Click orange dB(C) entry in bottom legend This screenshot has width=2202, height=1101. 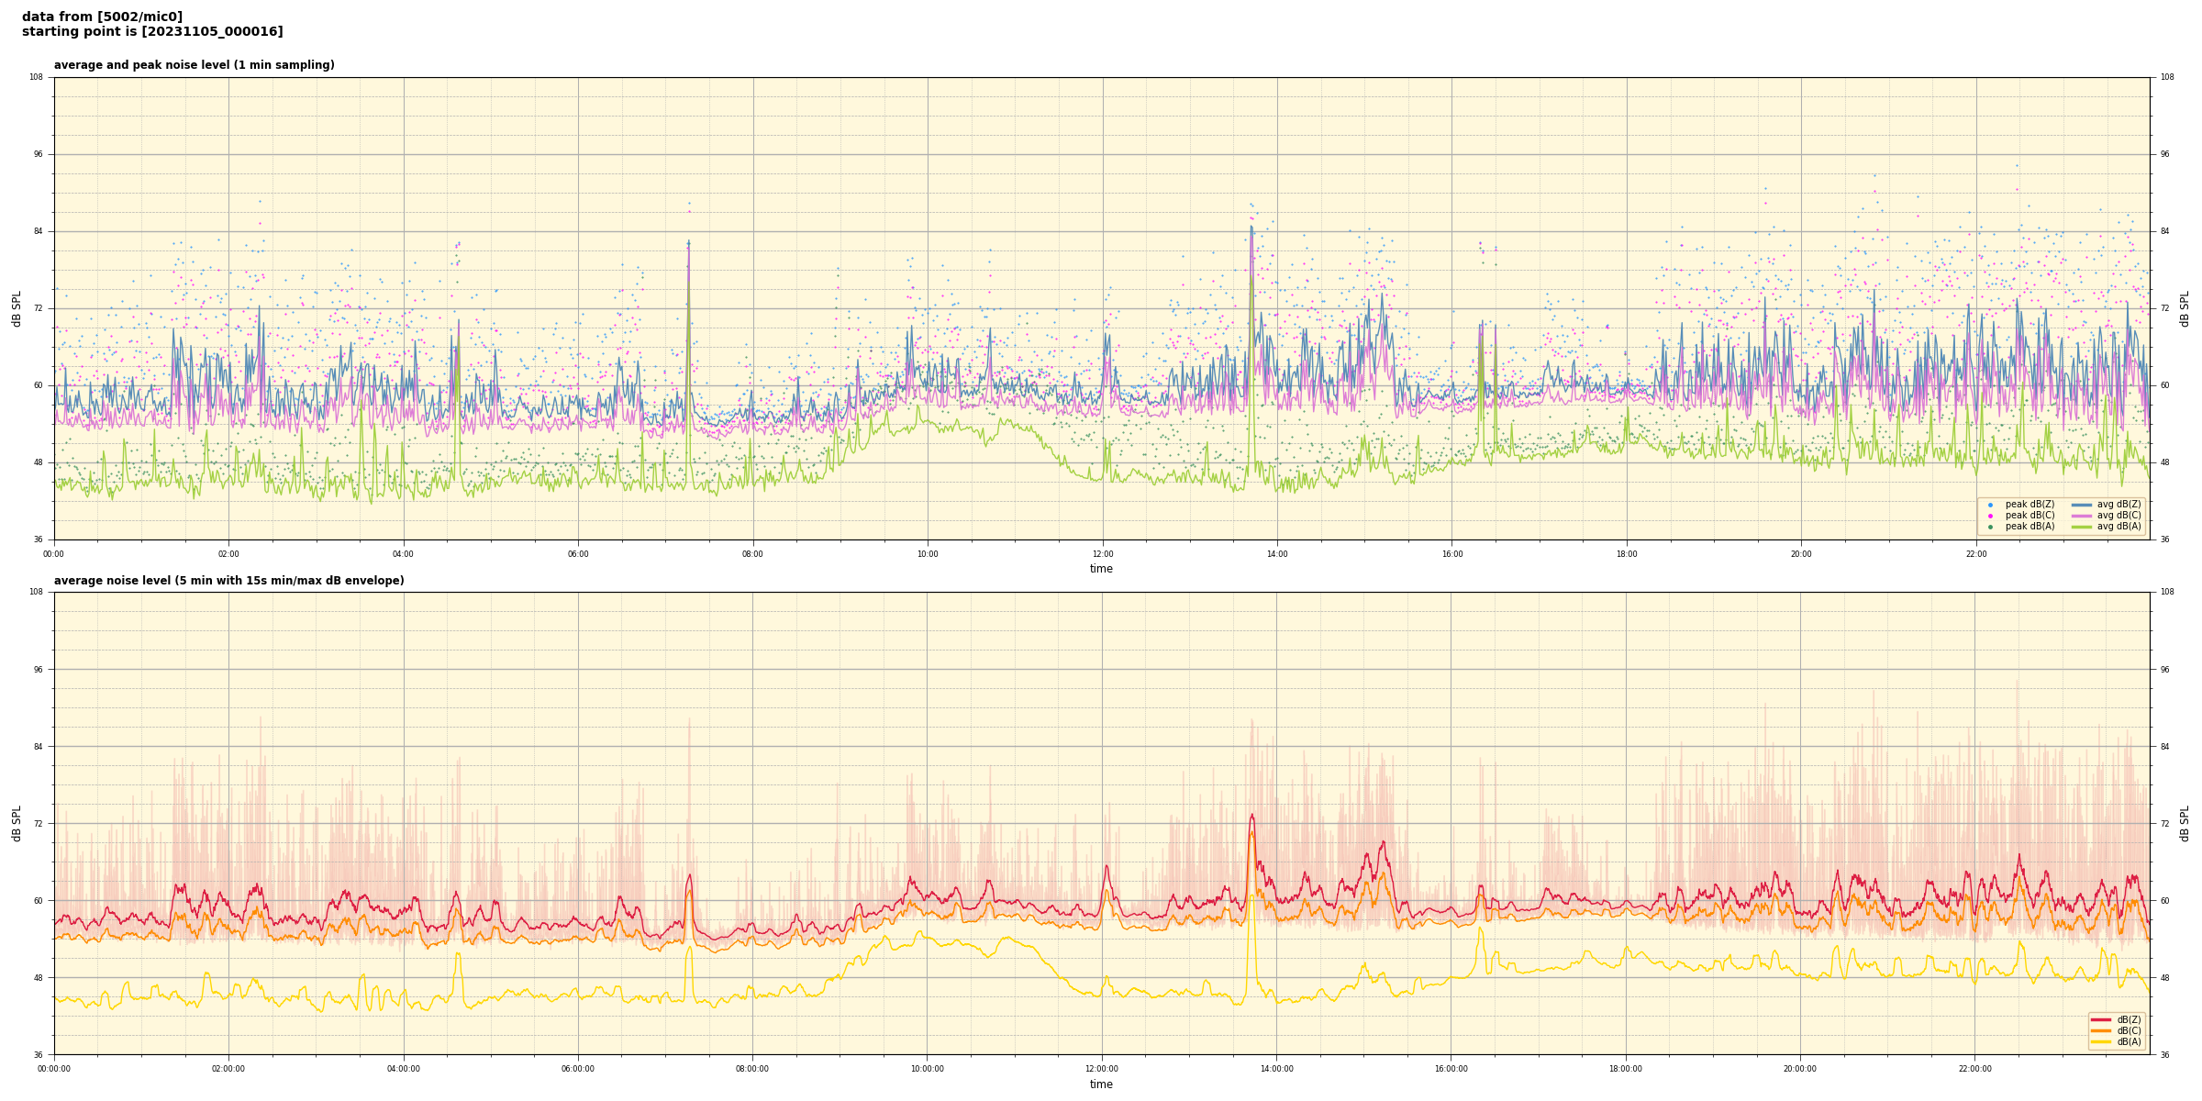coord(2101,1030)
